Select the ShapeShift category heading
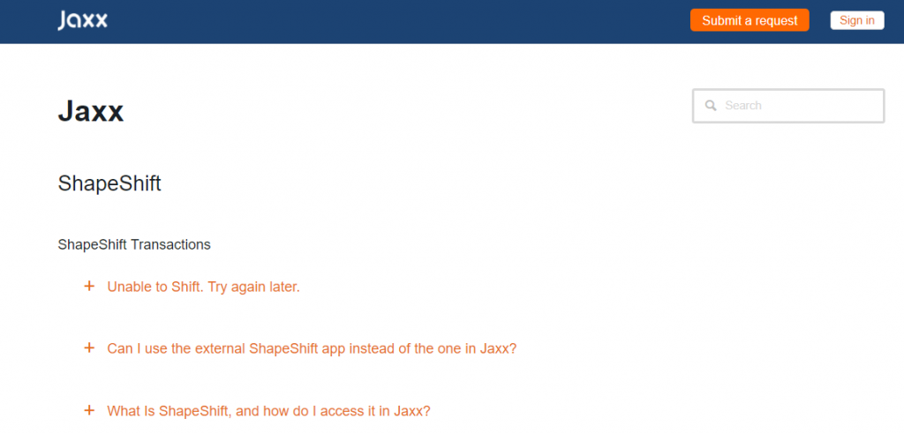 pyautogui.click(x=109, y=184)
